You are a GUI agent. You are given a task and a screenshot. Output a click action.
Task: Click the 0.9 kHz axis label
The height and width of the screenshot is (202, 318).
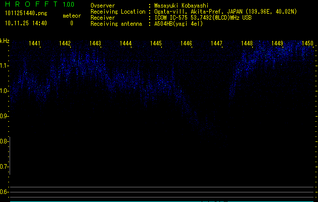click(x=4, y=116)
